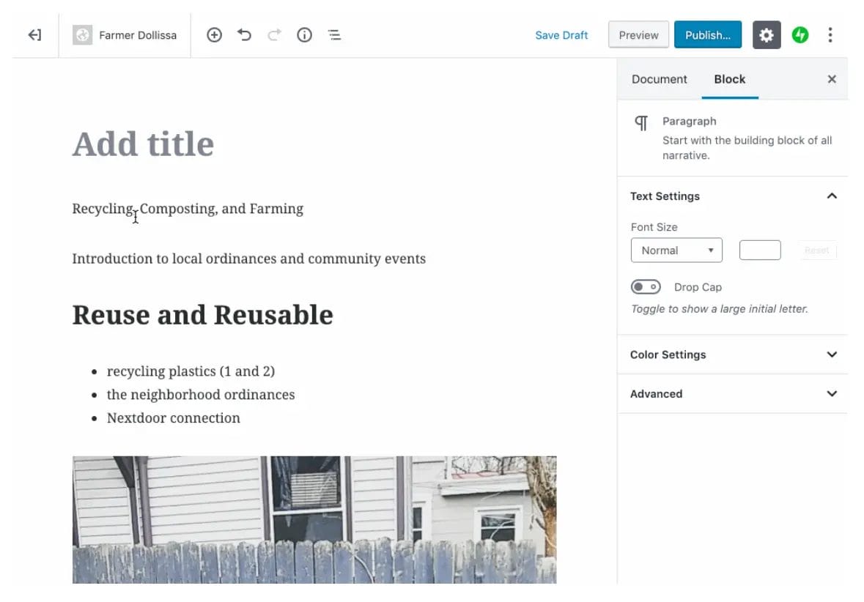Exit the editor via back arrow

click(x=34, y=34)
